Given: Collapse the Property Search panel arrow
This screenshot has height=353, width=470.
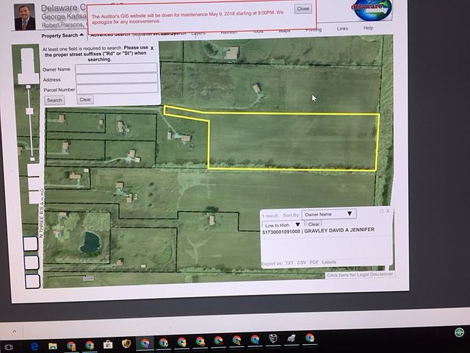Looking at the screenshot, I should [82, 35].
